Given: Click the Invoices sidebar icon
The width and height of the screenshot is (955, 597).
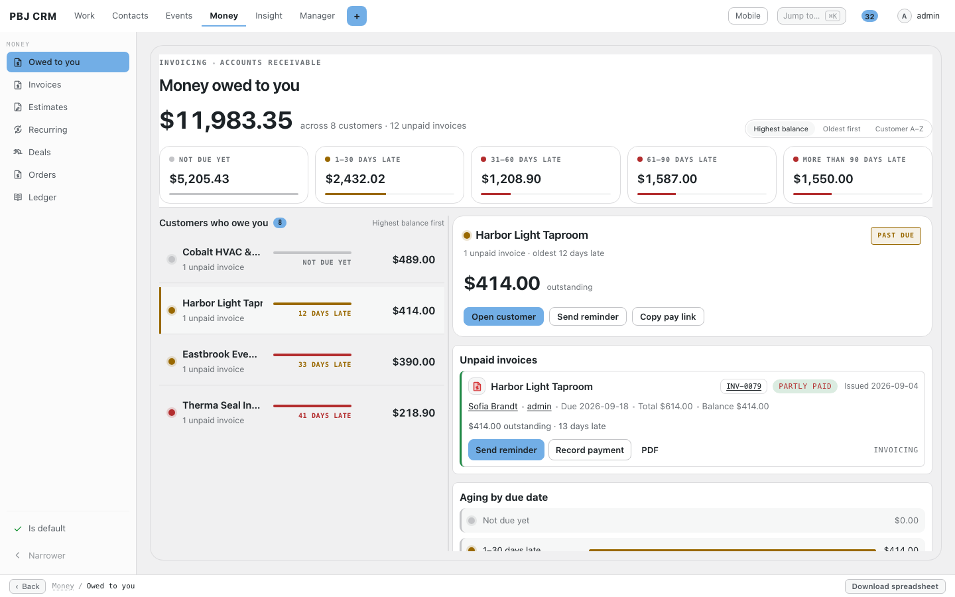Looking at the screenshot, I should tap(18, 85).
